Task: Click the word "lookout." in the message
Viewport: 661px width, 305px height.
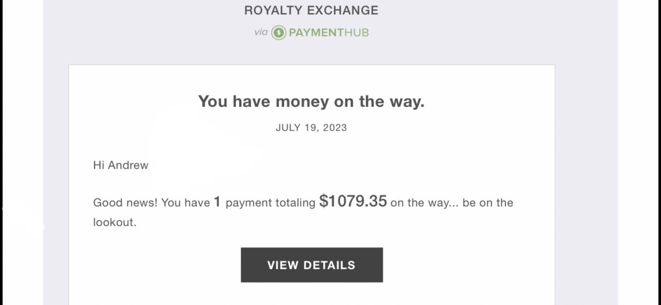Action: pyautogui.click(x=114, y=223)
